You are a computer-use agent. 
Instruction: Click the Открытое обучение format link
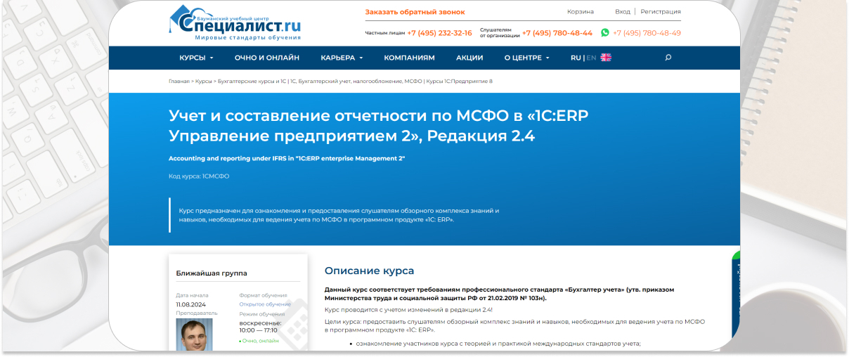tap(265, 304)
